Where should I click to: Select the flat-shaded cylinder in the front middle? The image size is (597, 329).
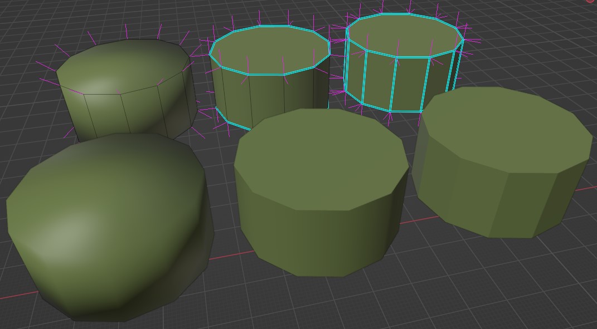pos(321,193)
